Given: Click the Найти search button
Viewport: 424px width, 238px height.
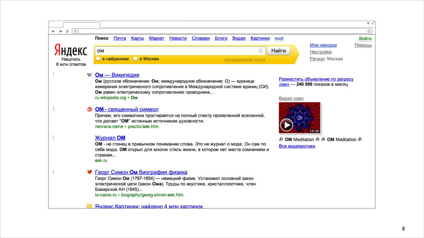Looking at the screenshot, I should [279, 51].
